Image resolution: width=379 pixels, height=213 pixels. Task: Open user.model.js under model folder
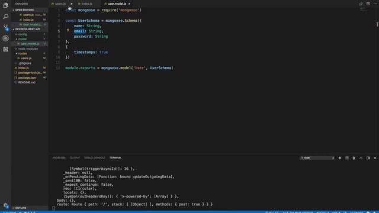30,44
